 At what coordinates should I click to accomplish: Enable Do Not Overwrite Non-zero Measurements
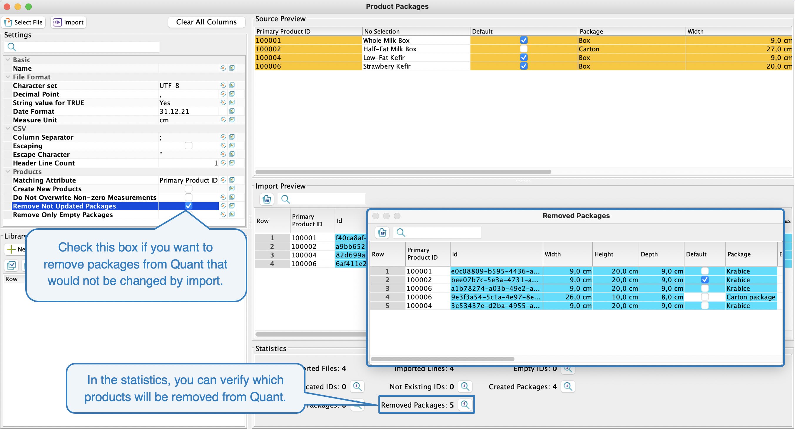pos(188,197)
